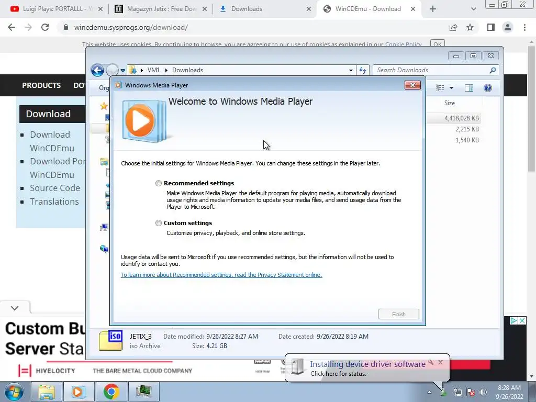The height and width of the screenshot is (402, 536).
Task: Click the Explorer refresh button
Action: tap(362, 71)
